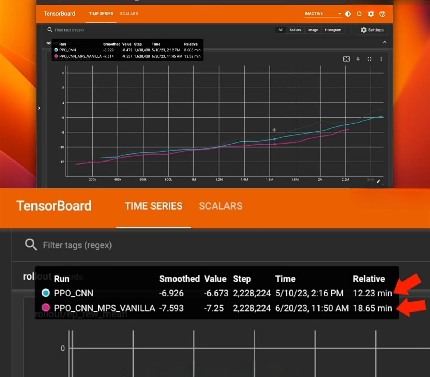Filter cards by All types
Image resolution: width=430 pixels, height=377 pixels.
[x=281, y=30]
